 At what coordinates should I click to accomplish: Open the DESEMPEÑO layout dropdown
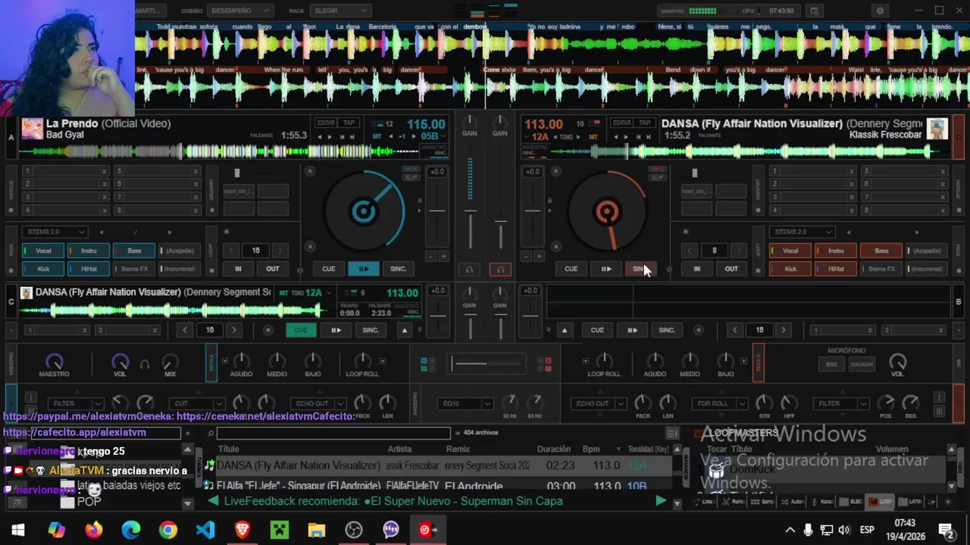[240, 11]
